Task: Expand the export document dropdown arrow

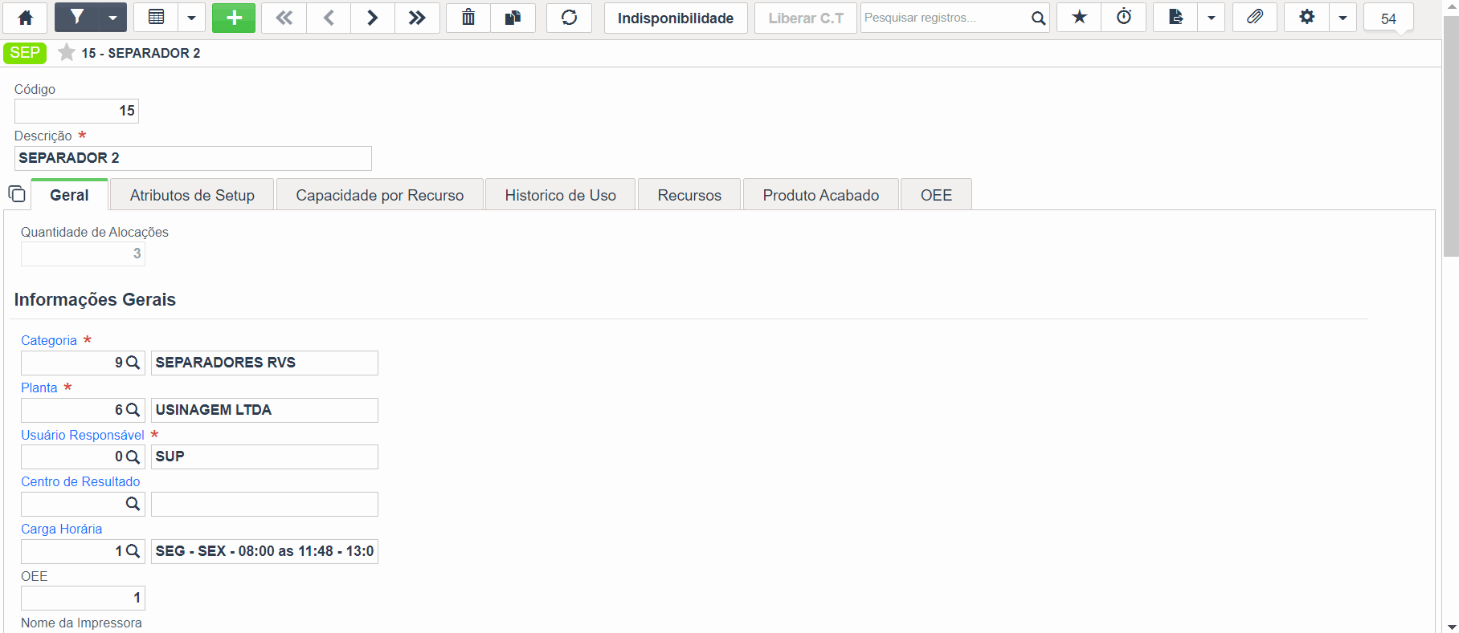Action: 1212,18
